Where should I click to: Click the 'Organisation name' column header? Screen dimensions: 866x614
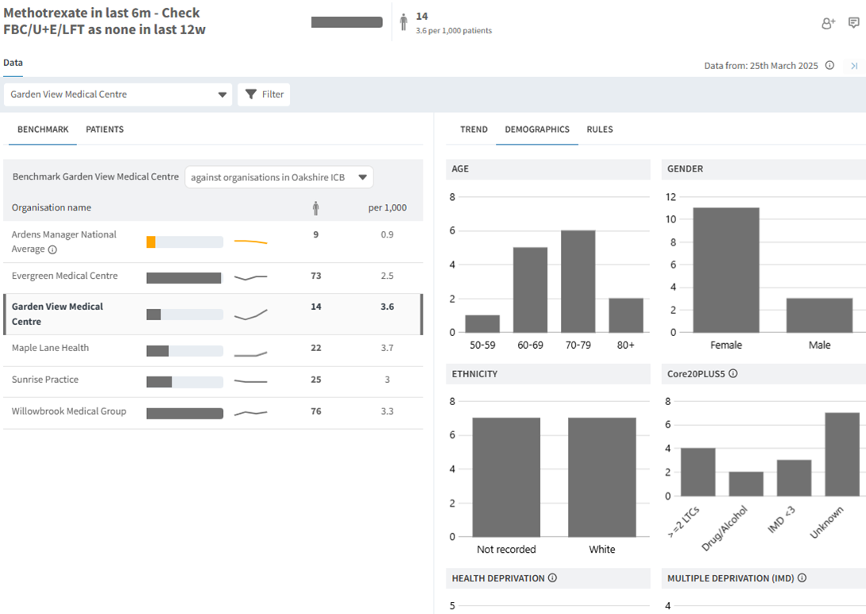[x=52, y=207]
